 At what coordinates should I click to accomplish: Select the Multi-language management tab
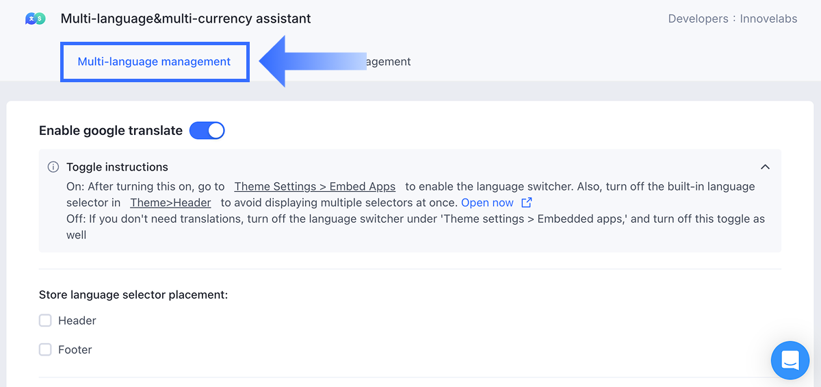pos(154,62)
